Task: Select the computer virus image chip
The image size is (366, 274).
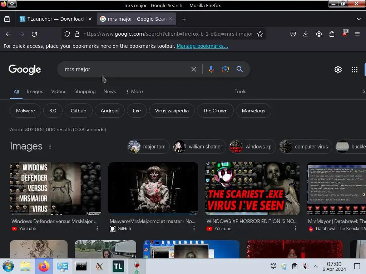Action: tap(306, 147)
